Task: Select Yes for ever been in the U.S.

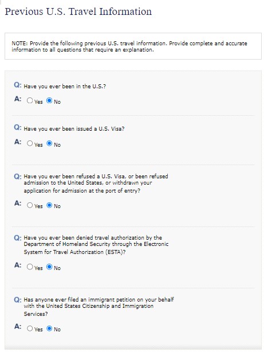Action: 30,100
